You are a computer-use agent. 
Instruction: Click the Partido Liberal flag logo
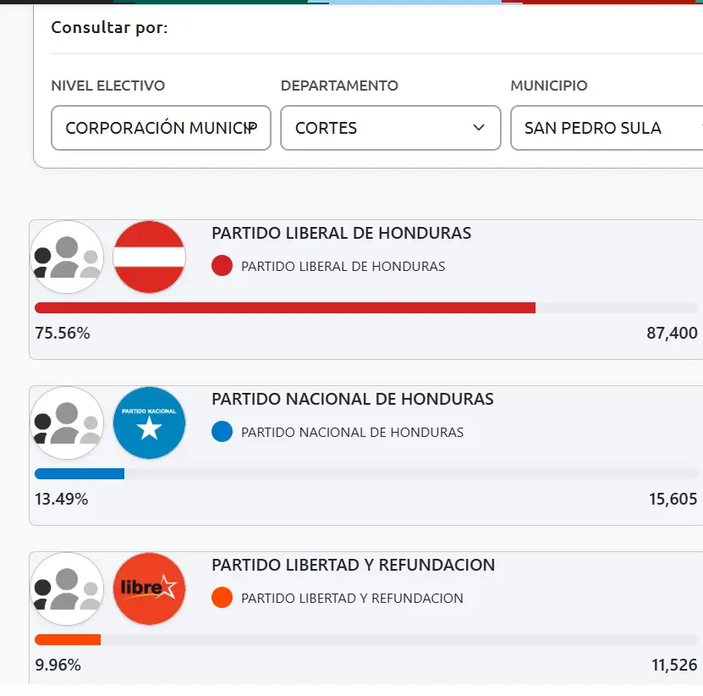[x=149, y=257]
